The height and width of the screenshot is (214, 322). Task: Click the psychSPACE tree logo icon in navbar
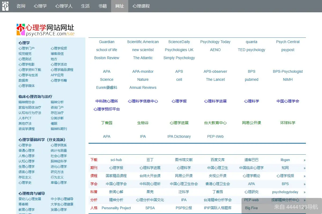pyautogui.click(x=5, y=6)
